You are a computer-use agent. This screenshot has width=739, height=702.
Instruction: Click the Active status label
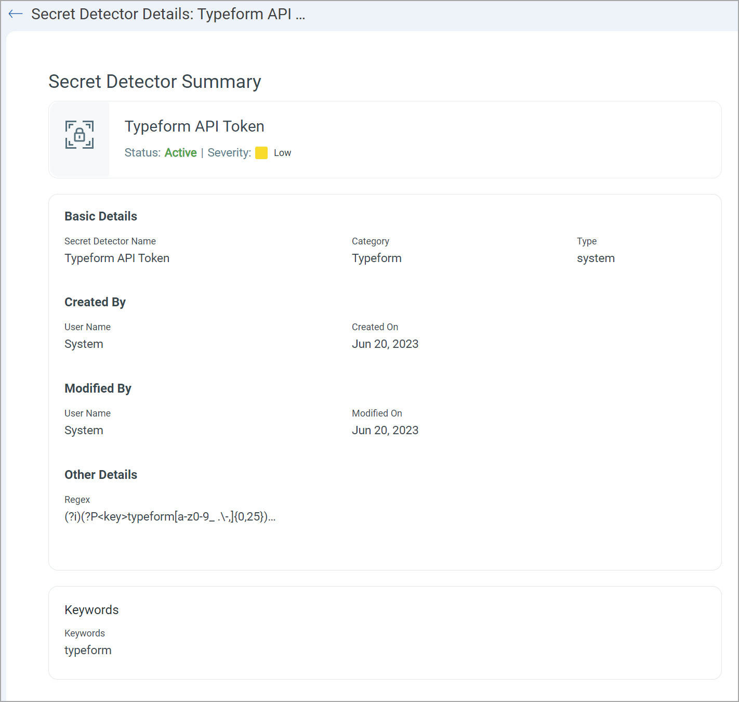coord(180,153)
